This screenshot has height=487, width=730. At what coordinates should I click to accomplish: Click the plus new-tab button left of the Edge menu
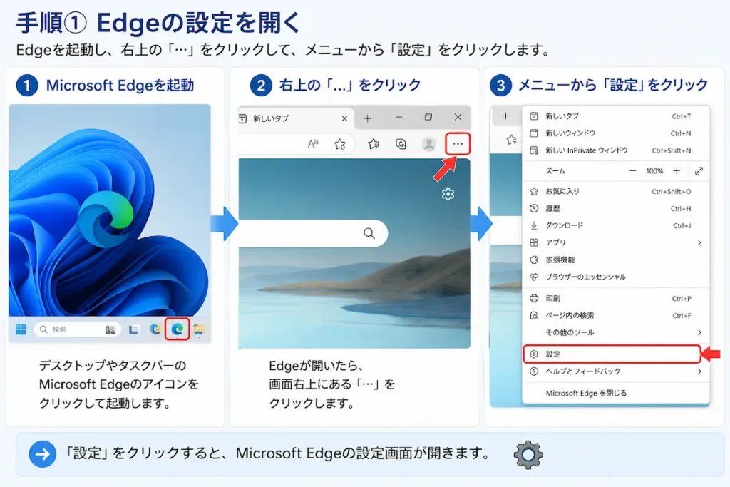click(505, 116)
